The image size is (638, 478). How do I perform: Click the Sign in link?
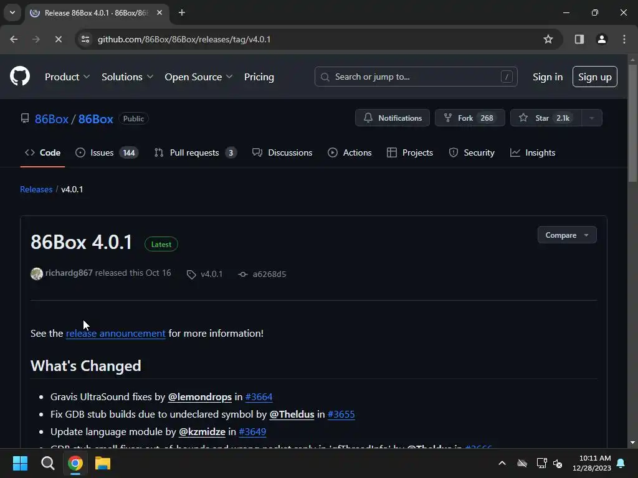[548, 77]
